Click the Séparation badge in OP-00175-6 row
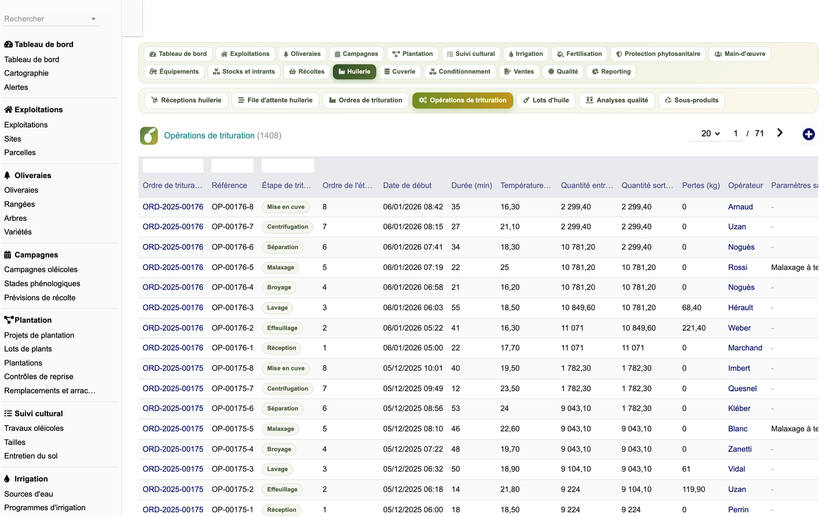The width and height of the screenshot is (836, 517). click(282, 409)
